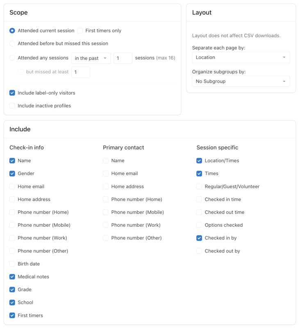Screen dimensions: 300x328
Task: Expand the 'No Subgroup' dropdown
Action: point(241,81)
